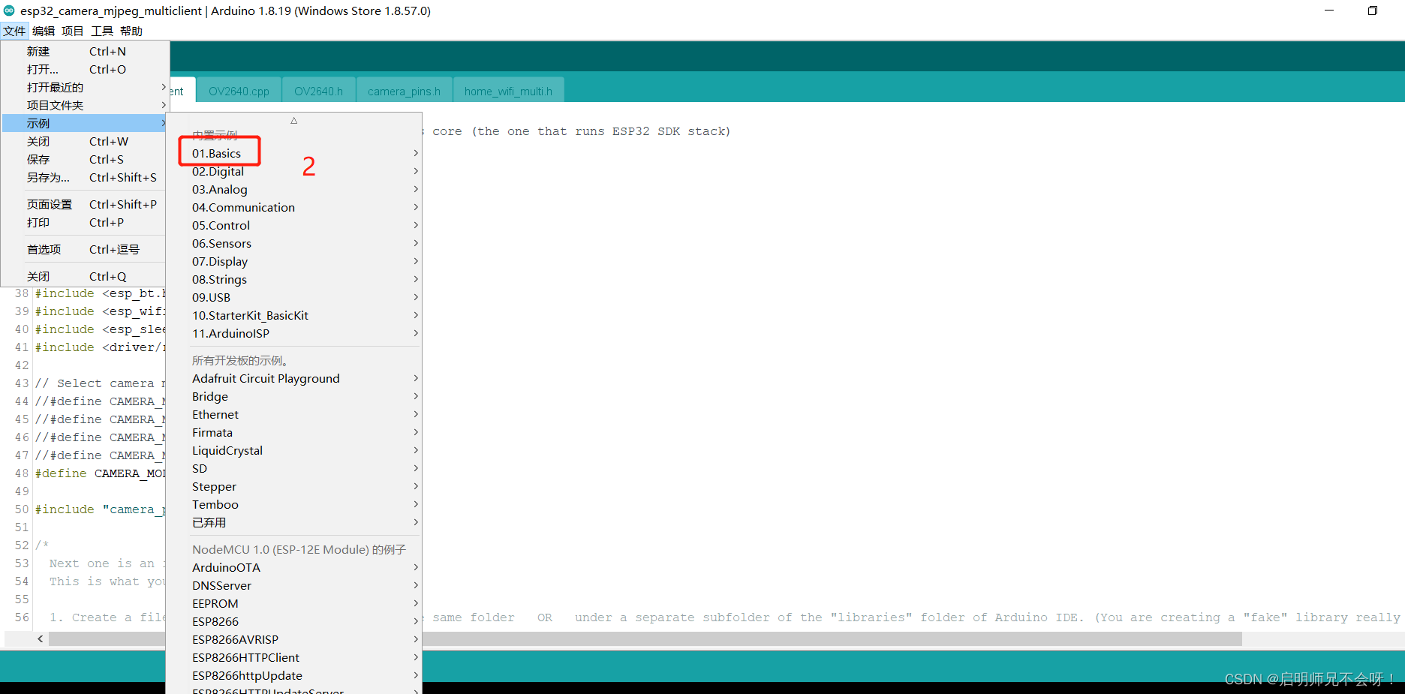The height and width of the screenshot is (694, 1405).
Task: Expand the ESP8266 examples submenu
Action: [x=215, y=621]
